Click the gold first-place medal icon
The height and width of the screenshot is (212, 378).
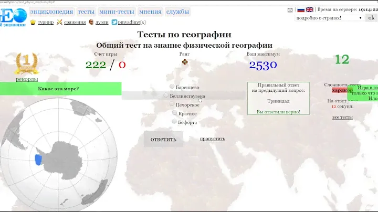[26, 63]
